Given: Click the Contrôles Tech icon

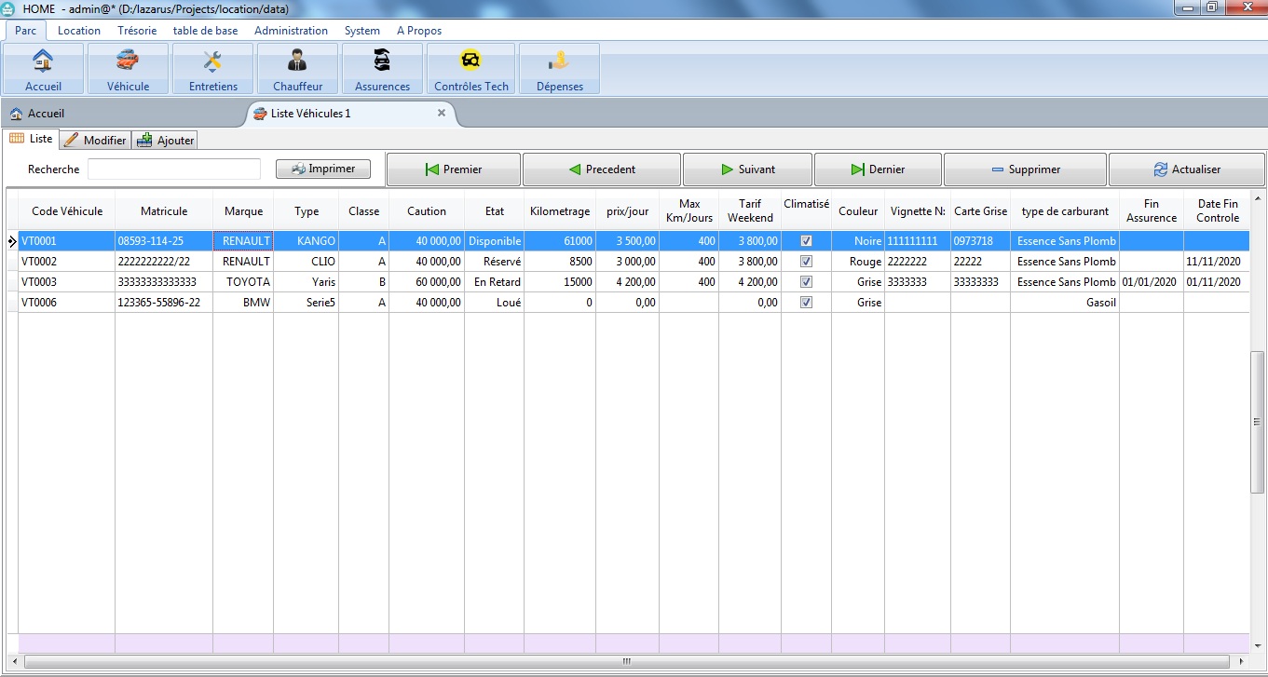Looking at the screenshot, I should 470,69.
